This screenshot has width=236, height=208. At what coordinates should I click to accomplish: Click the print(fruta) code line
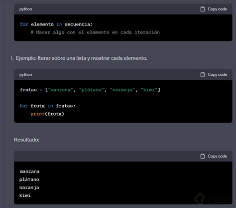pyautogui.click(x=47, y=114)
